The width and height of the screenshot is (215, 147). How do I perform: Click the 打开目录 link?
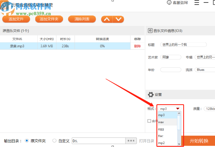[x=147, y=141]
